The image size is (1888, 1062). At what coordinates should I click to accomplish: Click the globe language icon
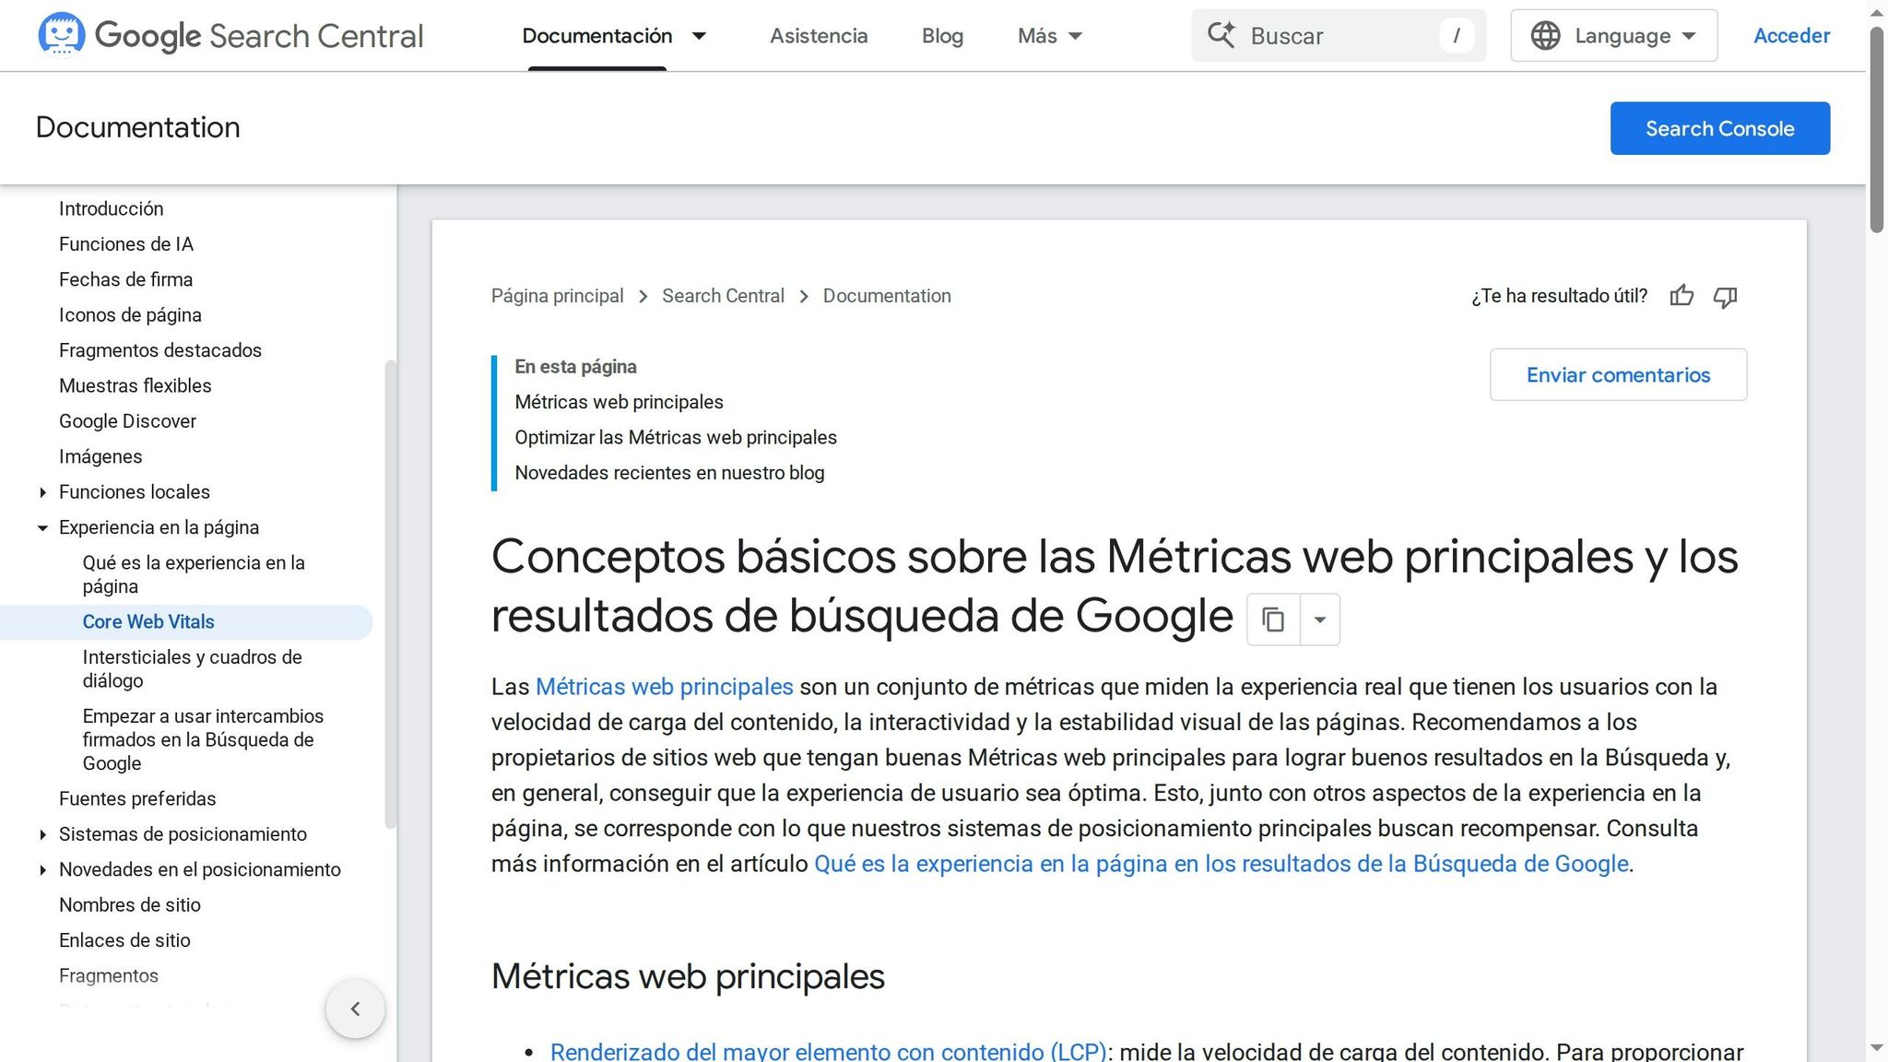click(x=1546, y=35)
